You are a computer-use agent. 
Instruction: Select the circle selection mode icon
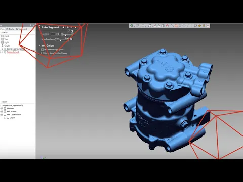pyautogui.click(x=180, y=26)
